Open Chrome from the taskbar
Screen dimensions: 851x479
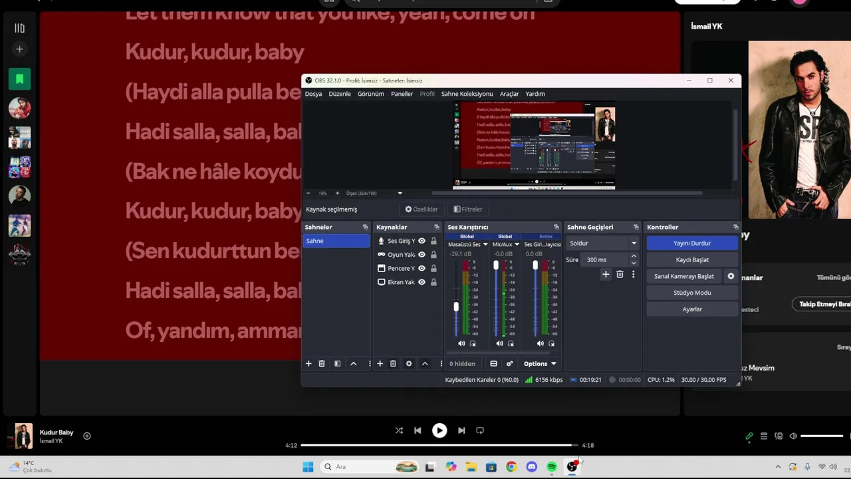(511, 467)
